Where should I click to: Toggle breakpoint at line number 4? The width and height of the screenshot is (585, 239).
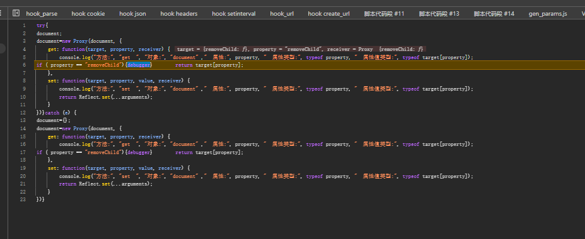pos(24,49)
